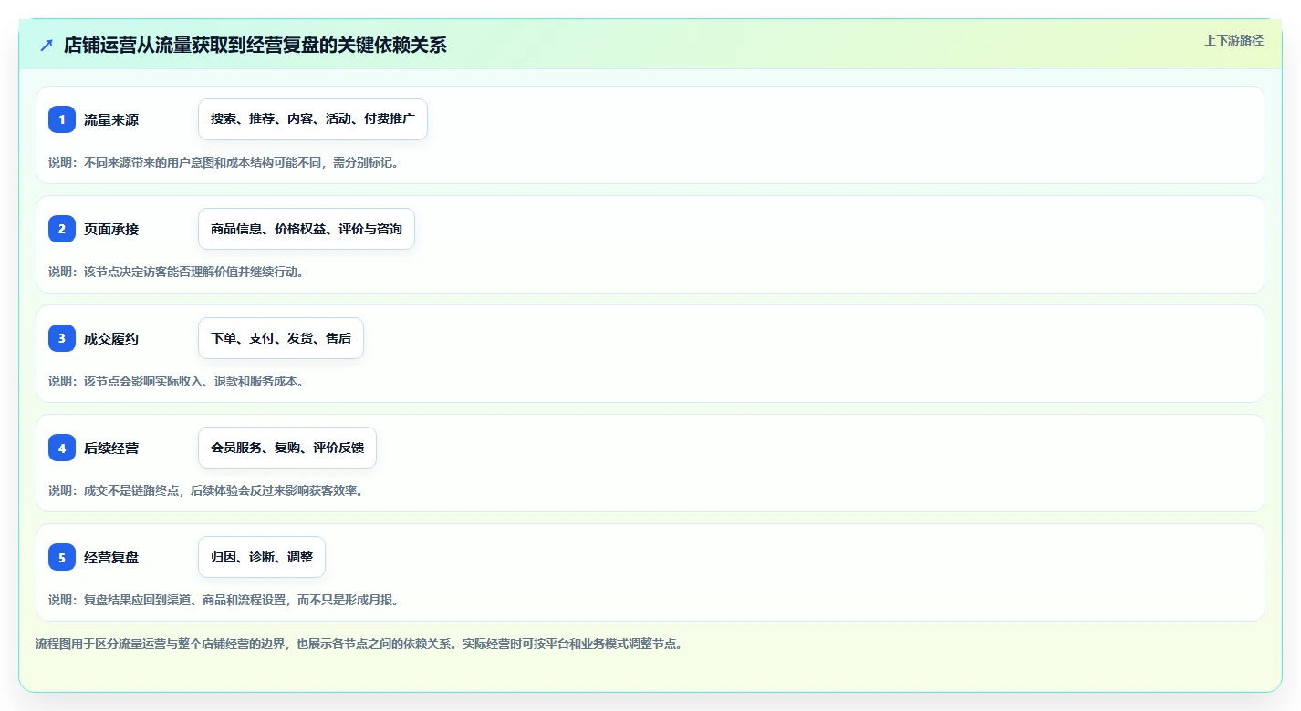Click the note about 不同来源带来的用户意图
1301x711 pixels.
(224, 162)
